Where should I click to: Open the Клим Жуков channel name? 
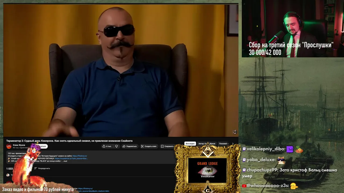[x=19, y=145]
